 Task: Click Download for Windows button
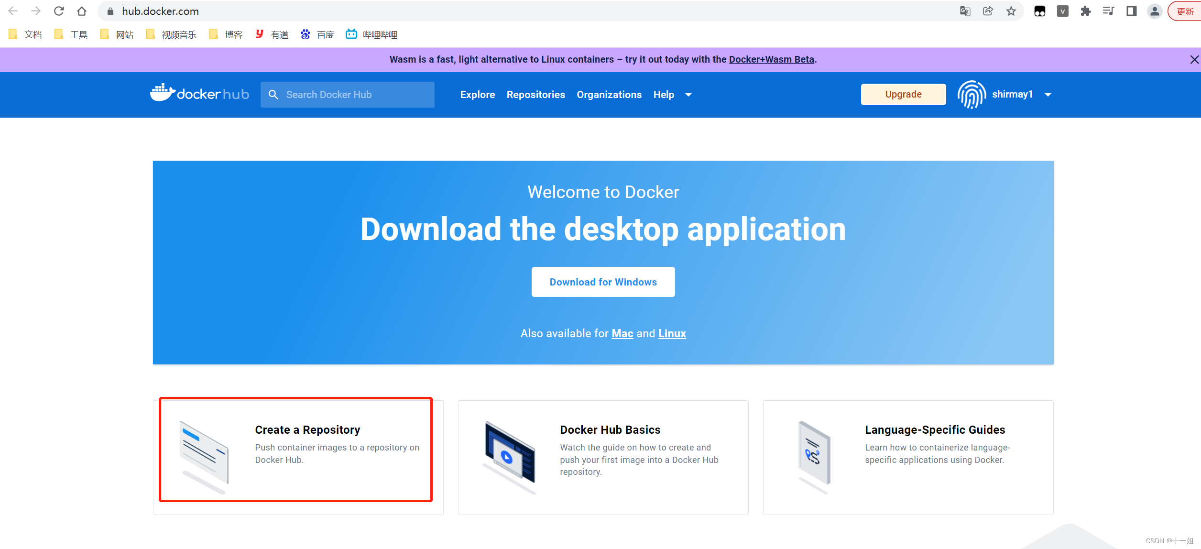pos(603,282)
